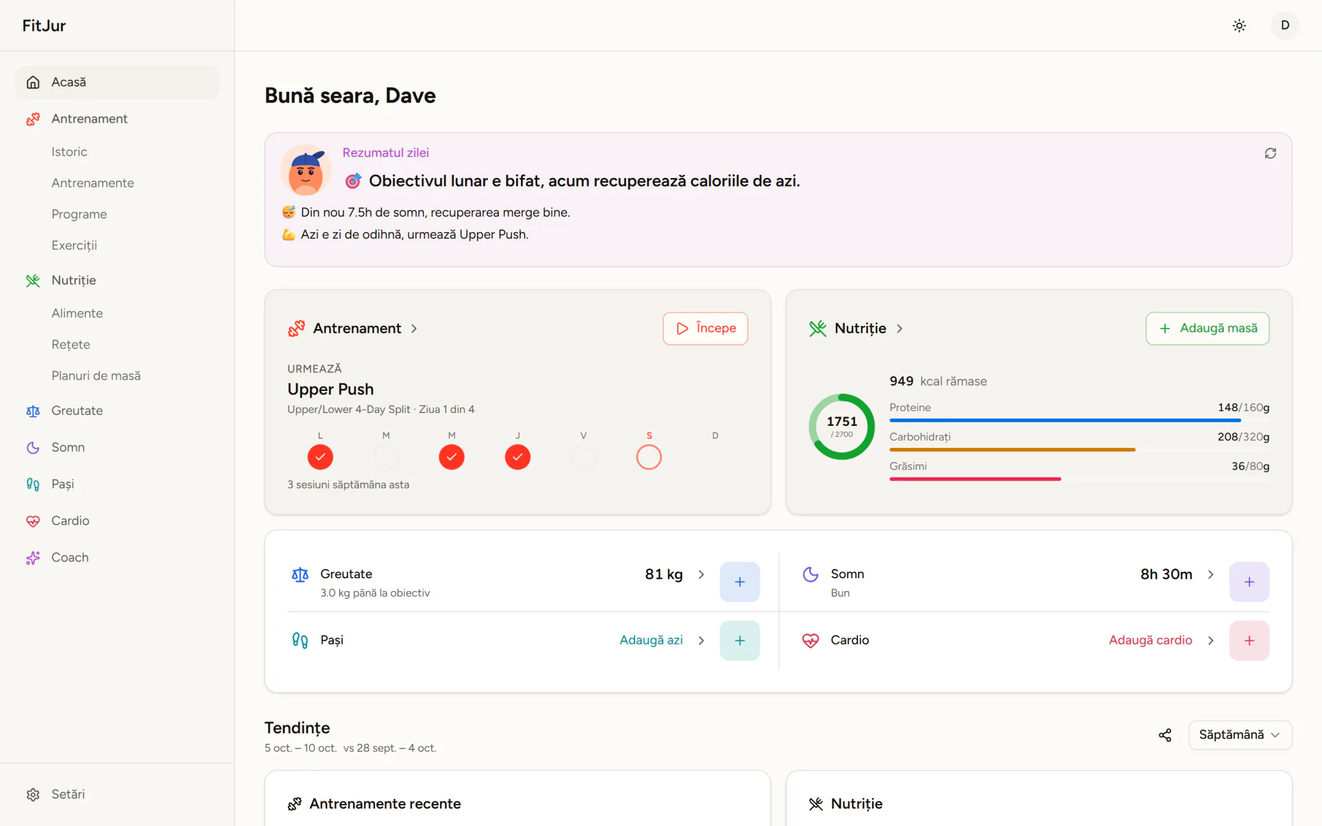Select Tuesday's empty workout circle

386,457
